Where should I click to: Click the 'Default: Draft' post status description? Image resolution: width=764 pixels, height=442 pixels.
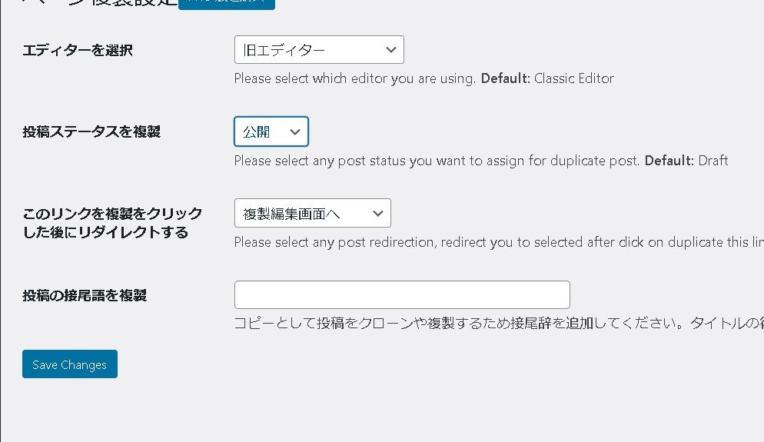pyautogui.click(x=686, y=161)
